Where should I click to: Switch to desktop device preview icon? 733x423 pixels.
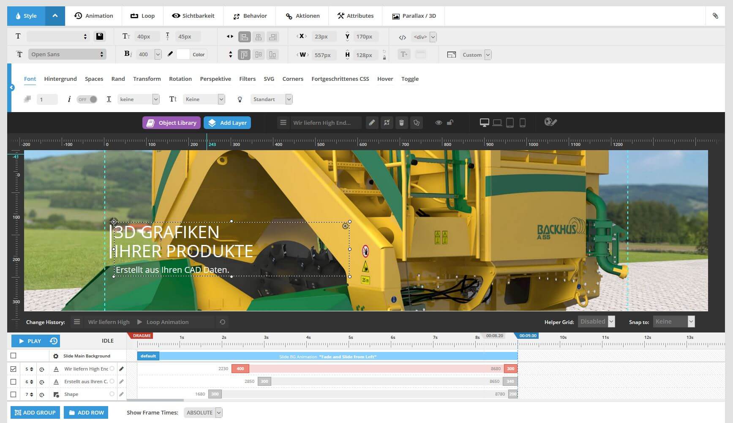pos(485,123)
